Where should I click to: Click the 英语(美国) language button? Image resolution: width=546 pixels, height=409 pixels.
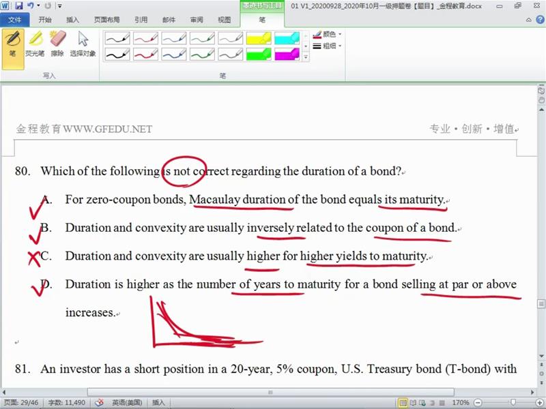click(x=126, y=403)
